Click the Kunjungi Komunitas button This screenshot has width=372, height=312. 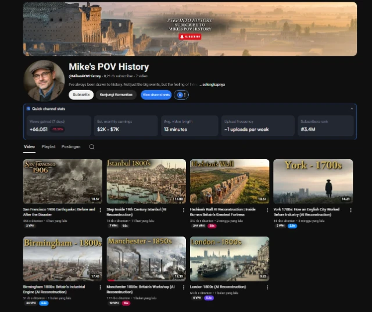click(116, 95)
